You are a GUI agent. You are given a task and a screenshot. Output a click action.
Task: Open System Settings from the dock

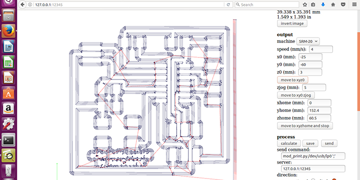point(8,124)
